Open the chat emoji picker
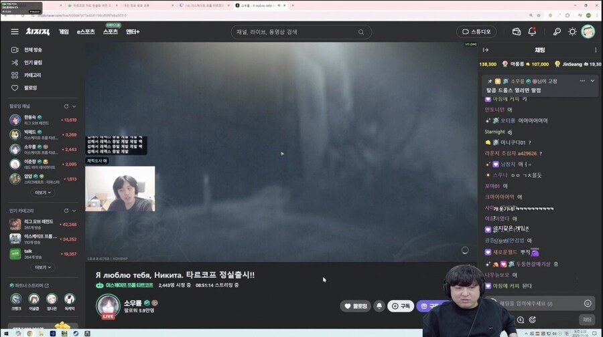Viewport: 603px width, 337px height. (x=588, y=304)
